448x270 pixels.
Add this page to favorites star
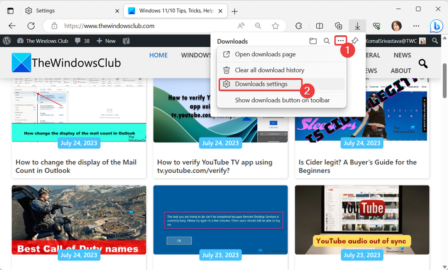pyautogui.click(x=275, y=26)
